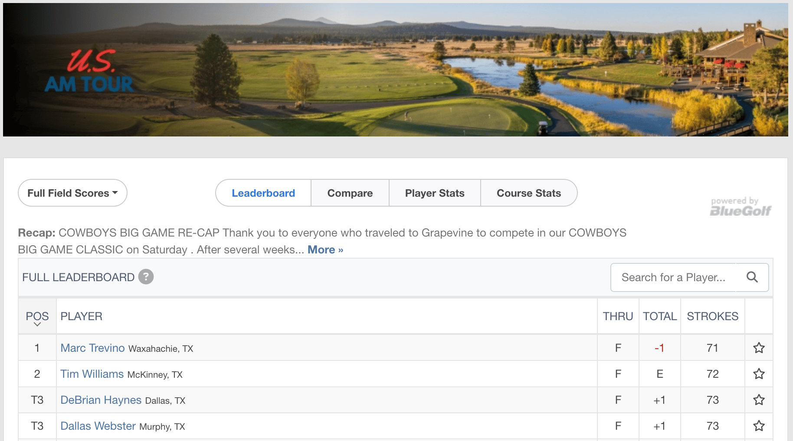Click the powered by BlueGolf logo

740,206
